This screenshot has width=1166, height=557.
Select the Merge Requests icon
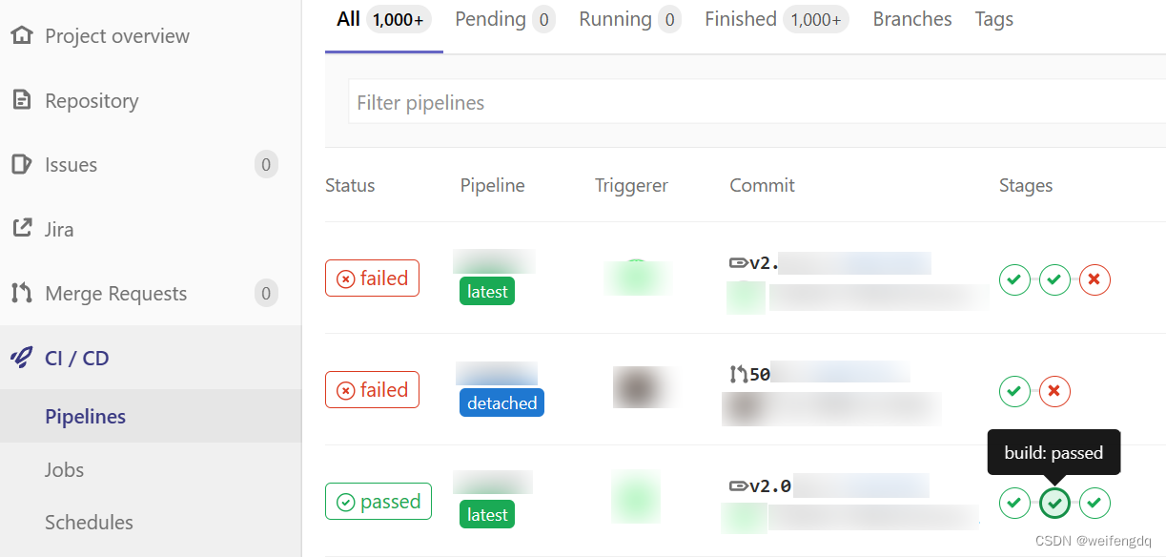pyautogui.click(x=22, y=293)
